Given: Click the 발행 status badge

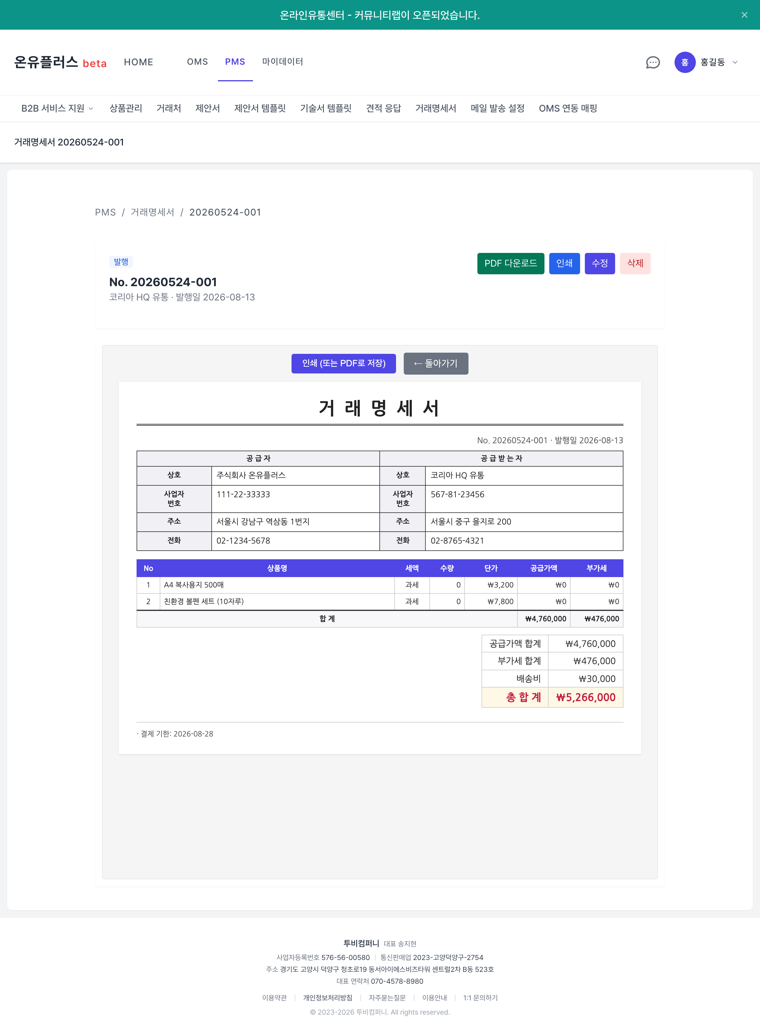Looking at the screenshot, I should point(121,262).
